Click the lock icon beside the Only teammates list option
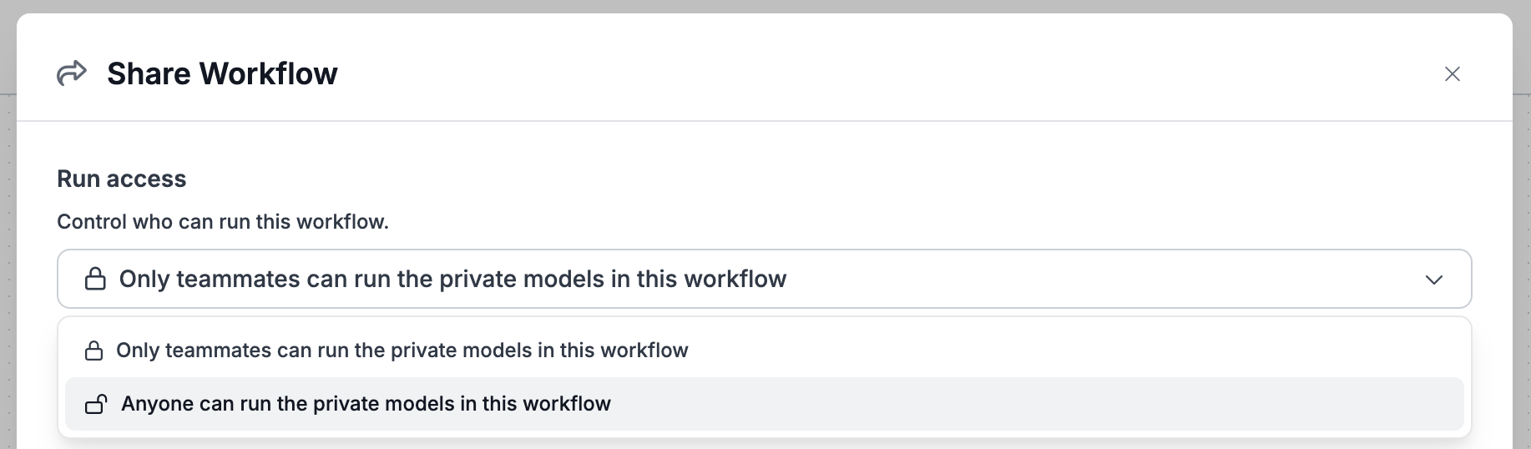The image size is (1531, 449). (x=94, y=351)
